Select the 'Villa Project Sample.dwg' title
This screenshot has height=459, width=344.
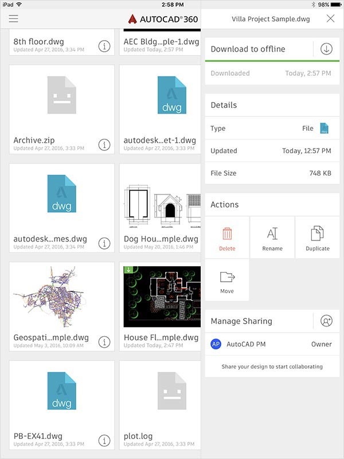pos(271,19)
